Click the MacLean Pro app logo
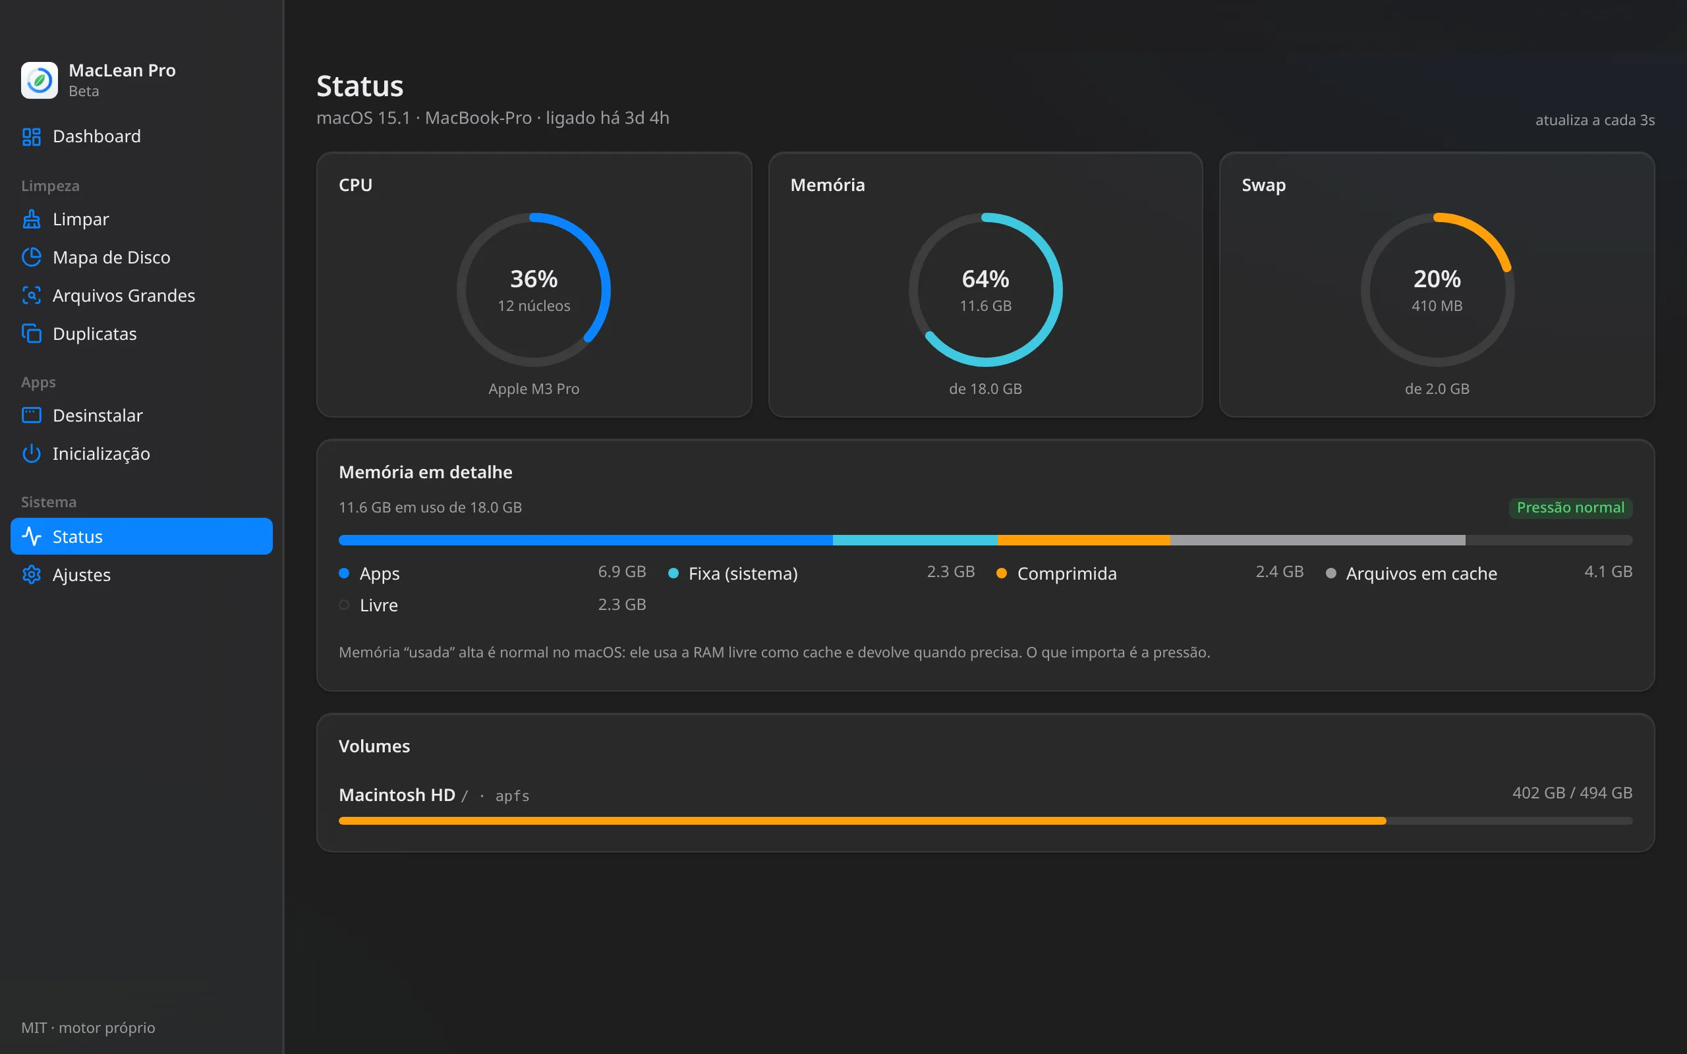Screen dimensions: 1687x1054 pyautogui.click(x=39, y=80)
